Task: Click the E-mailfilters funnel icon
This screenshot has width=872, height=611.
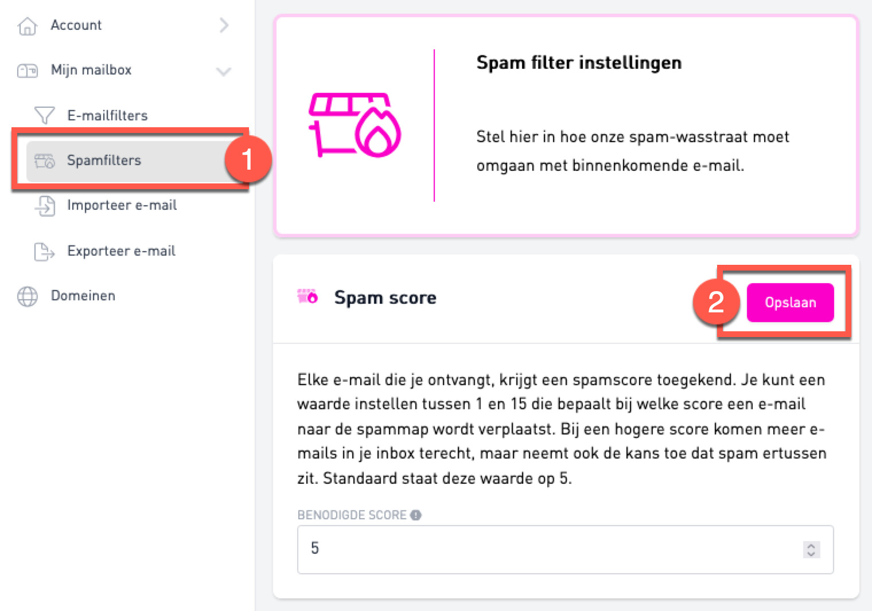Action: [44, 115]
